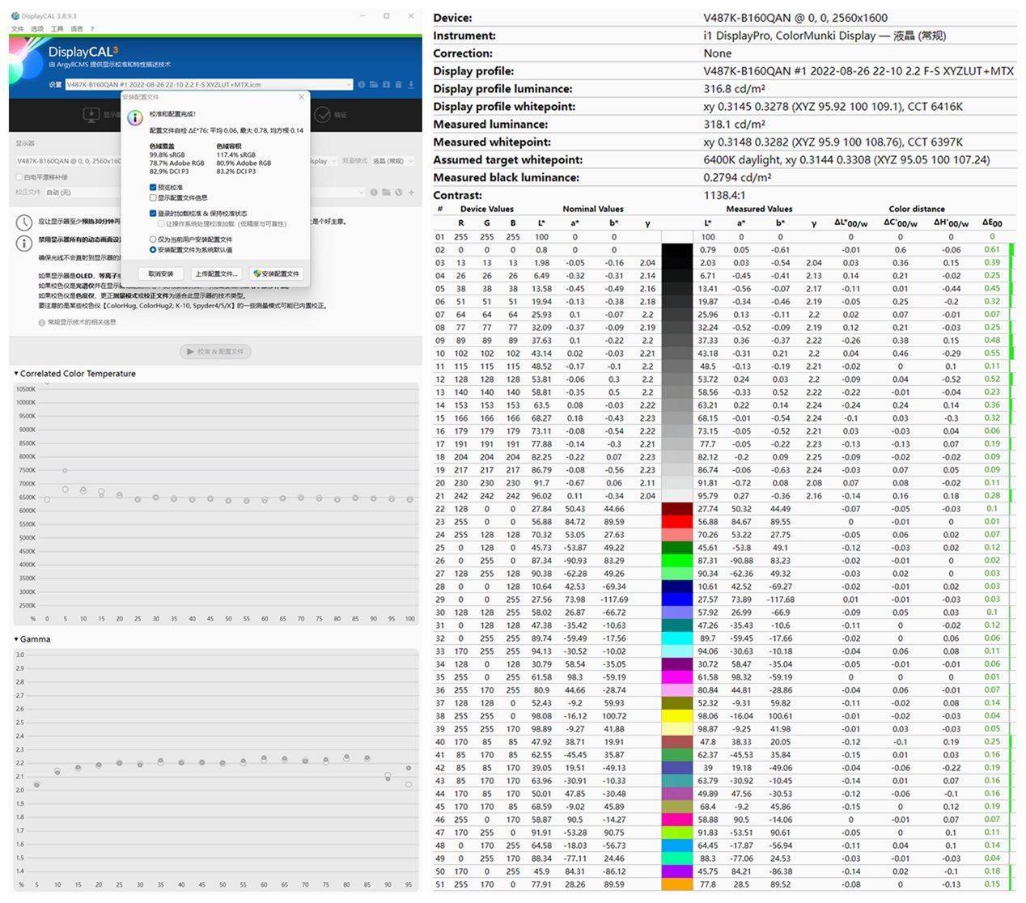Screen dimensions: 1026x903
Task: Enable the 显示配置文件信息 checkbox
Action: click(153, 197)
